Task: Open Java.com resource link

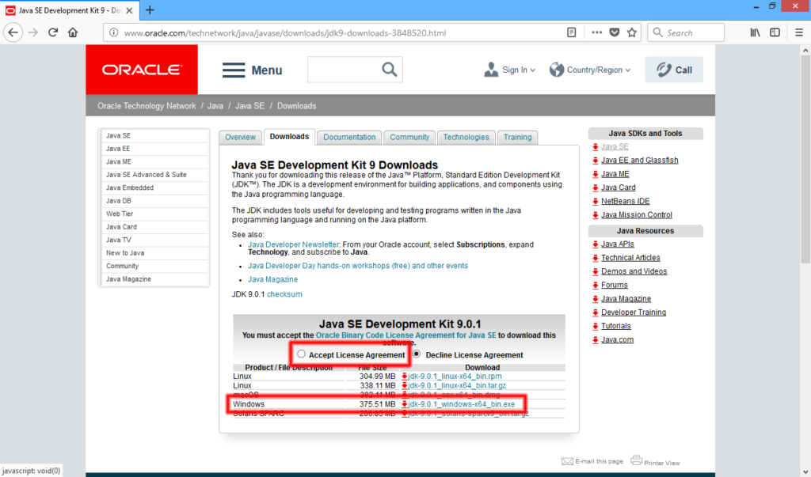Action: 617,339
